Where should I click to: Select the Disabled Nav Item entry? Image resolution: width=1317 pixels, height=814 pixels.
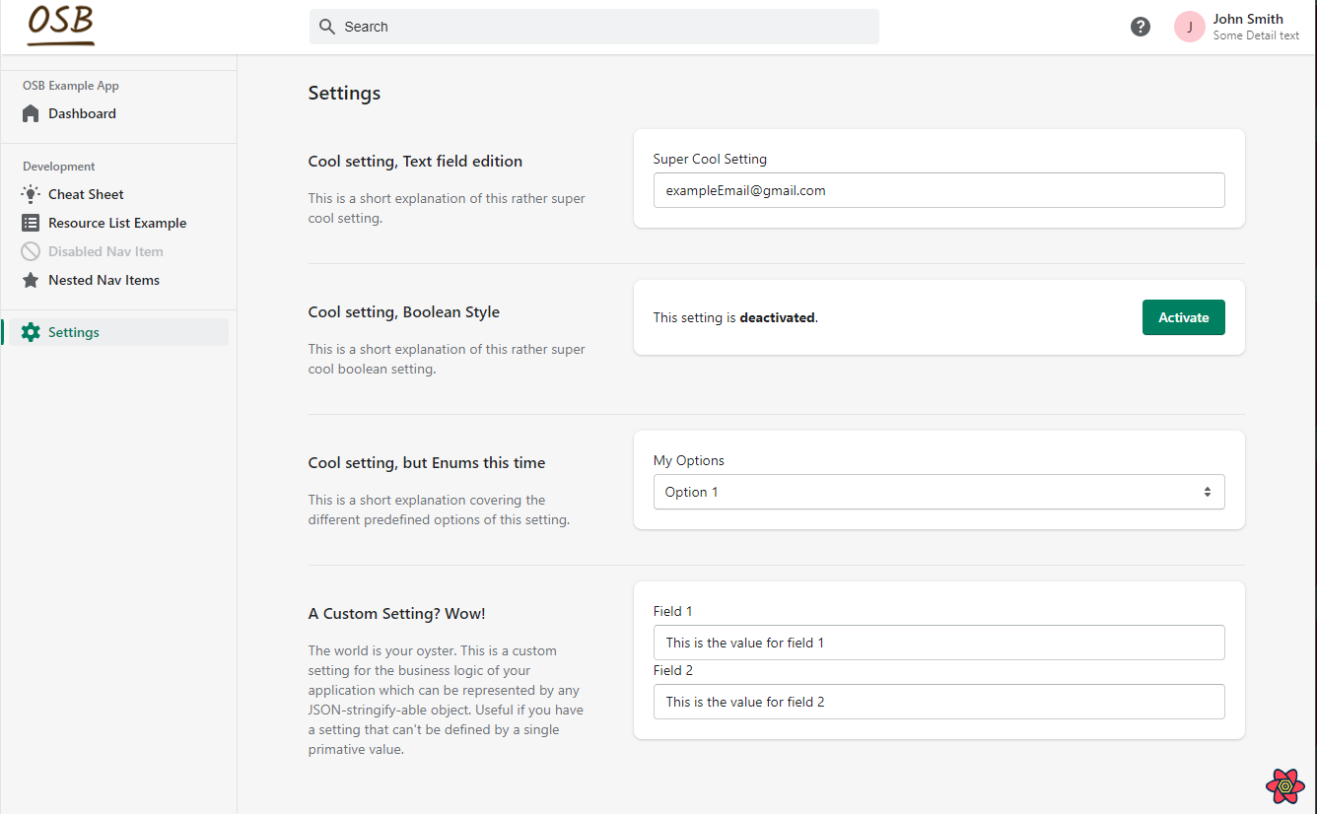coord(118,251)
